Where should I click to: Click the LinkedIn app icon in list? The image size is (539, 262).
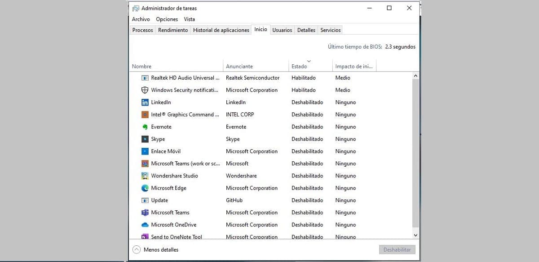(x=145, y=102)
